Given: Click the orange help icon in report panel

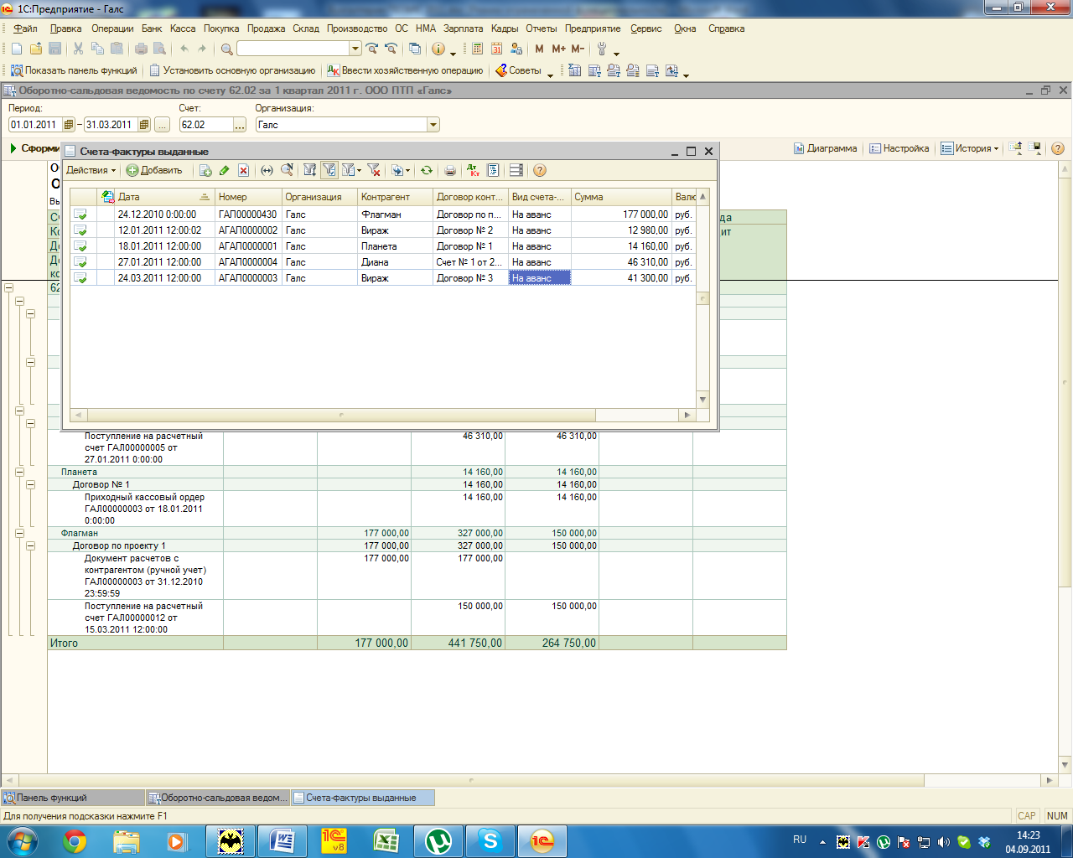Looking at the screenshot, I should pos(1058,148).
